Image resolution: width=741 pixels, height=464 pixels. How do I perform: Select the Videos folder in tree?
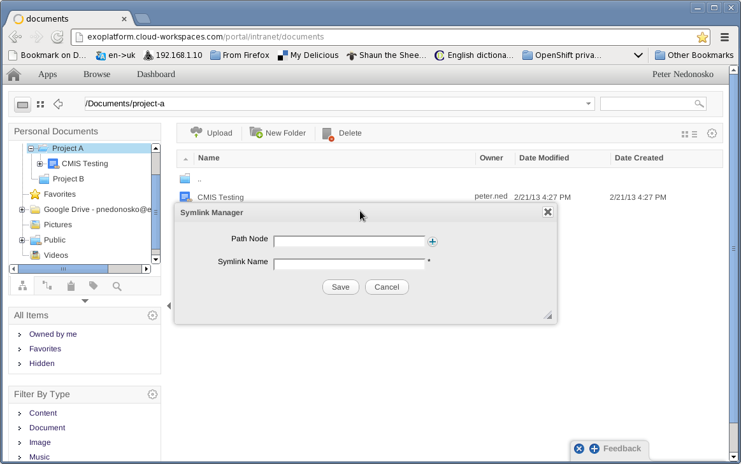coord(56,255)
